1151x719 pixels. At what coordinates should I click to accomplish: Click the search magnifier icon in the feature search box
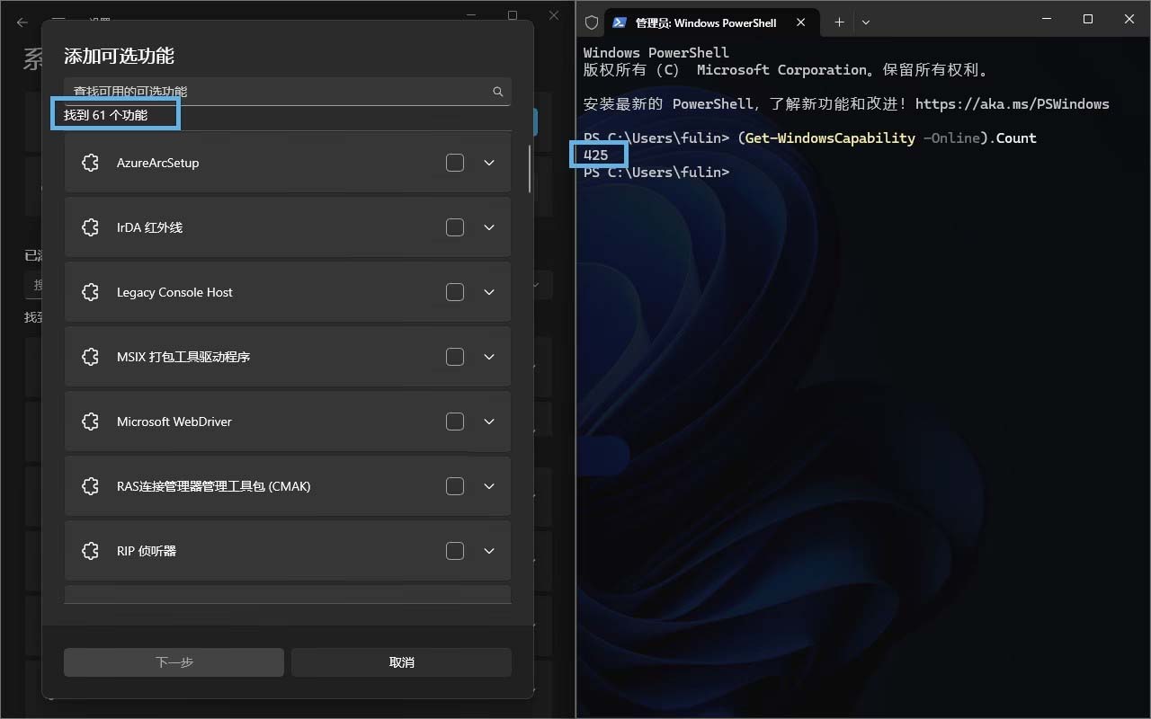(x=497, y=92)
